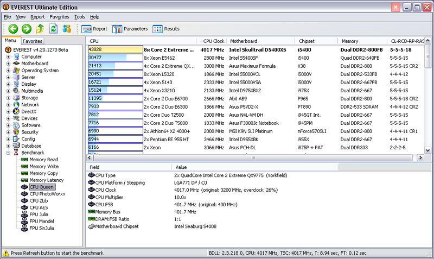Select the DirectX icon in tree
434x259 pixels.
[x=16, y=111]
